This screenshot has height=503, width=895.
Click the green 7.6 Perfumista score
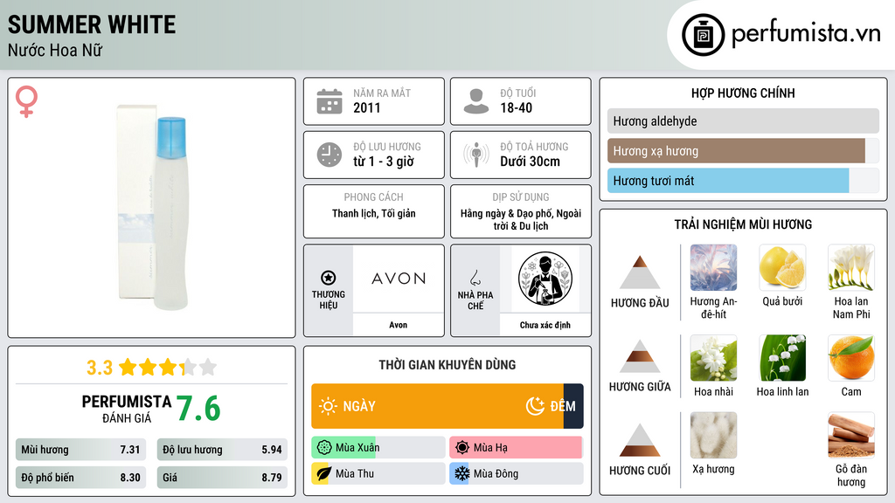click(x=198, y=409)
